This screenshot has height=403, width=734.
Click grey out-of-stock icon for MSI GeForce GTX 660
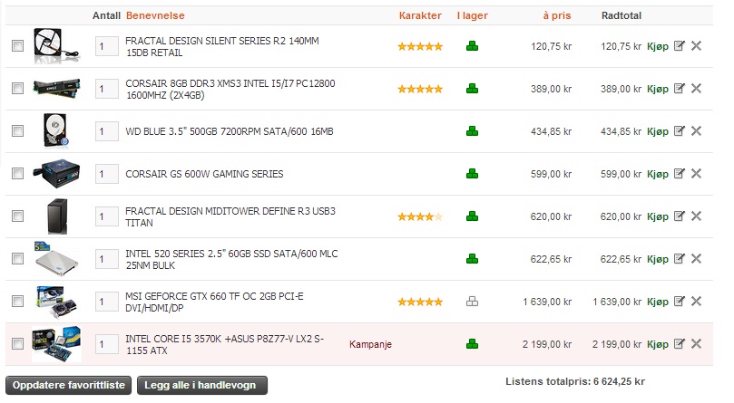472,302
